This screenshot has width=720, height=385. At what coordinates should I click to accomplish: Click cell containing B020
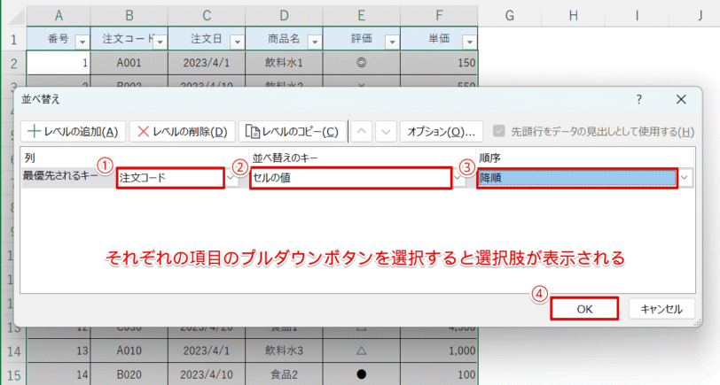[129, 375]
